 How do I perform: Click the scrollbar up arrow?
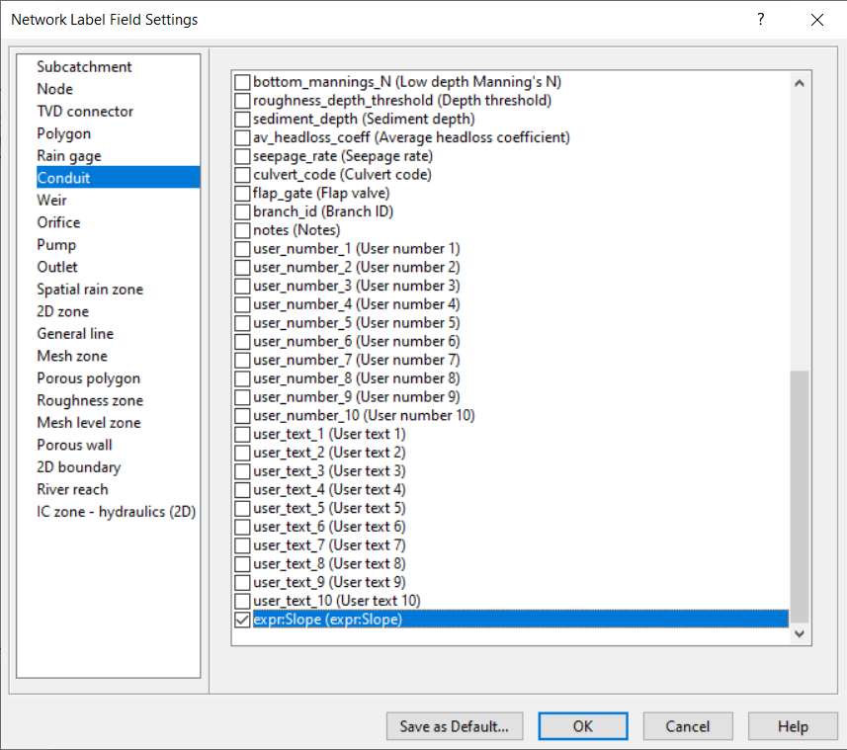click(800, 83)
